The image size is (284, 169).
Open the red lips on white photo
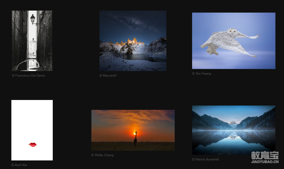click(32, 130)
